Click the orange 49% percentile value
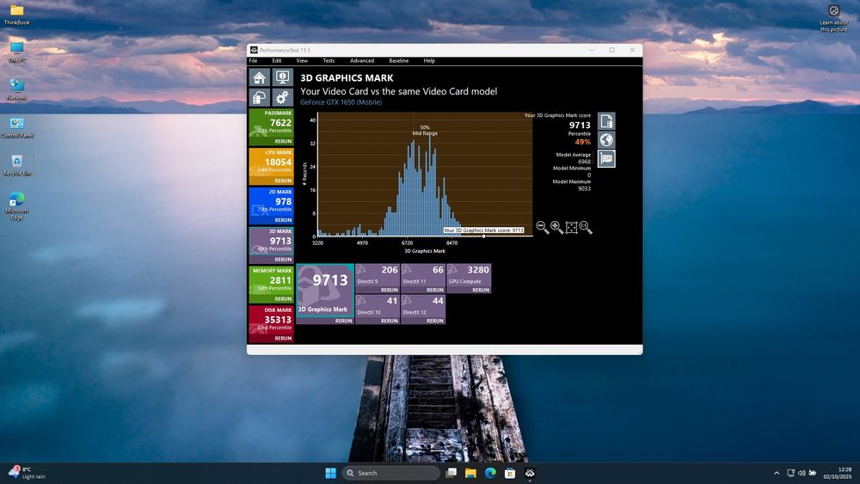 (582, 142)
